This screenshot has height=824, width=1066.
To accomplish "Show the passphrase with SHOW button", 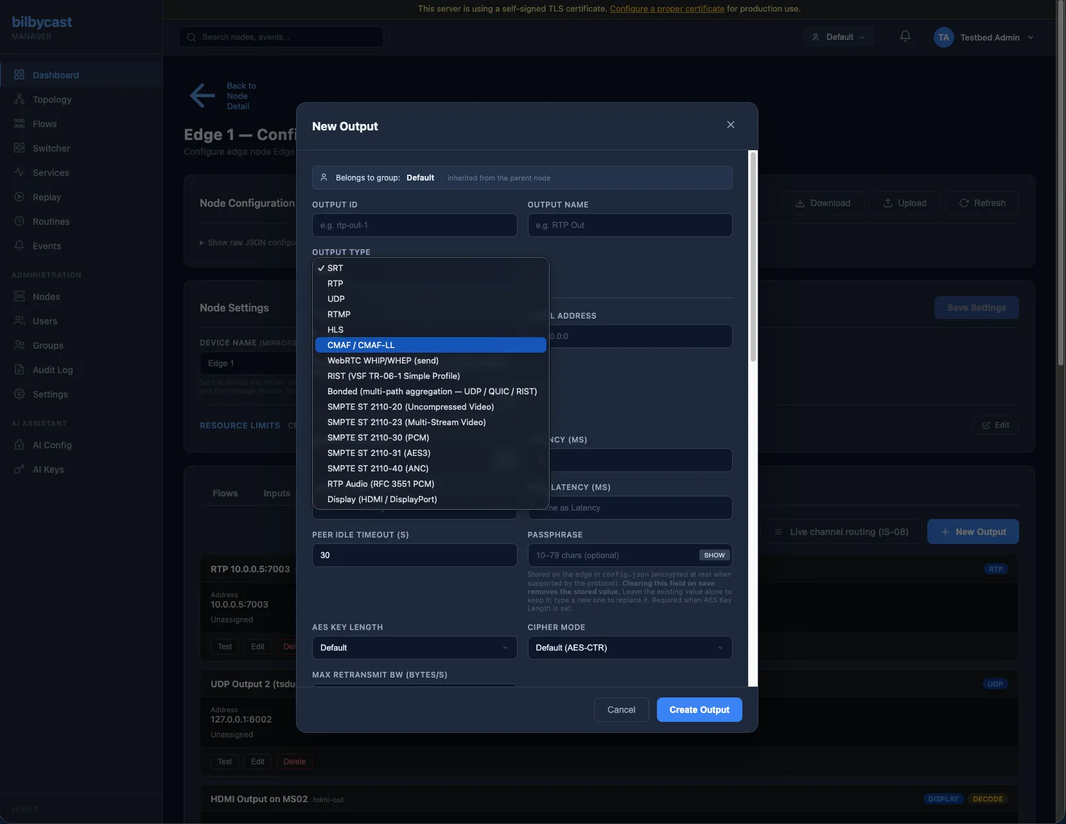I will click(714, 555).
